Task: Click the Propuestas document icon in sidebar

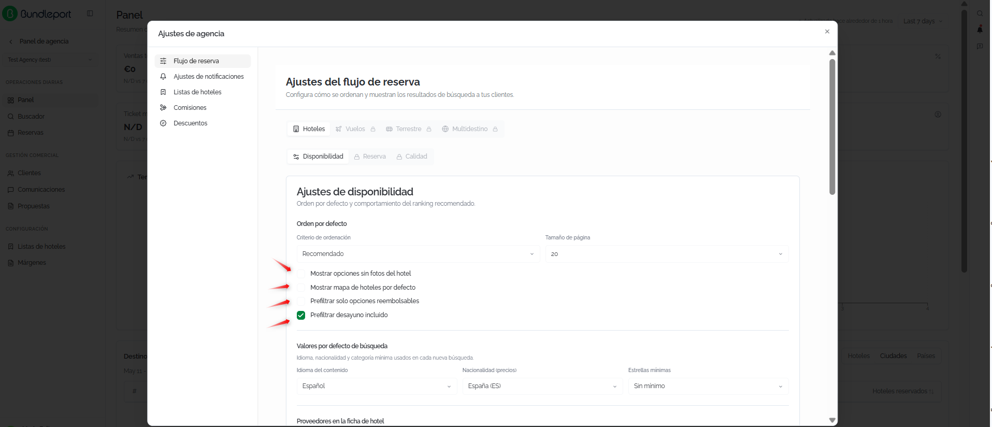Action: [x=11, y=206]
